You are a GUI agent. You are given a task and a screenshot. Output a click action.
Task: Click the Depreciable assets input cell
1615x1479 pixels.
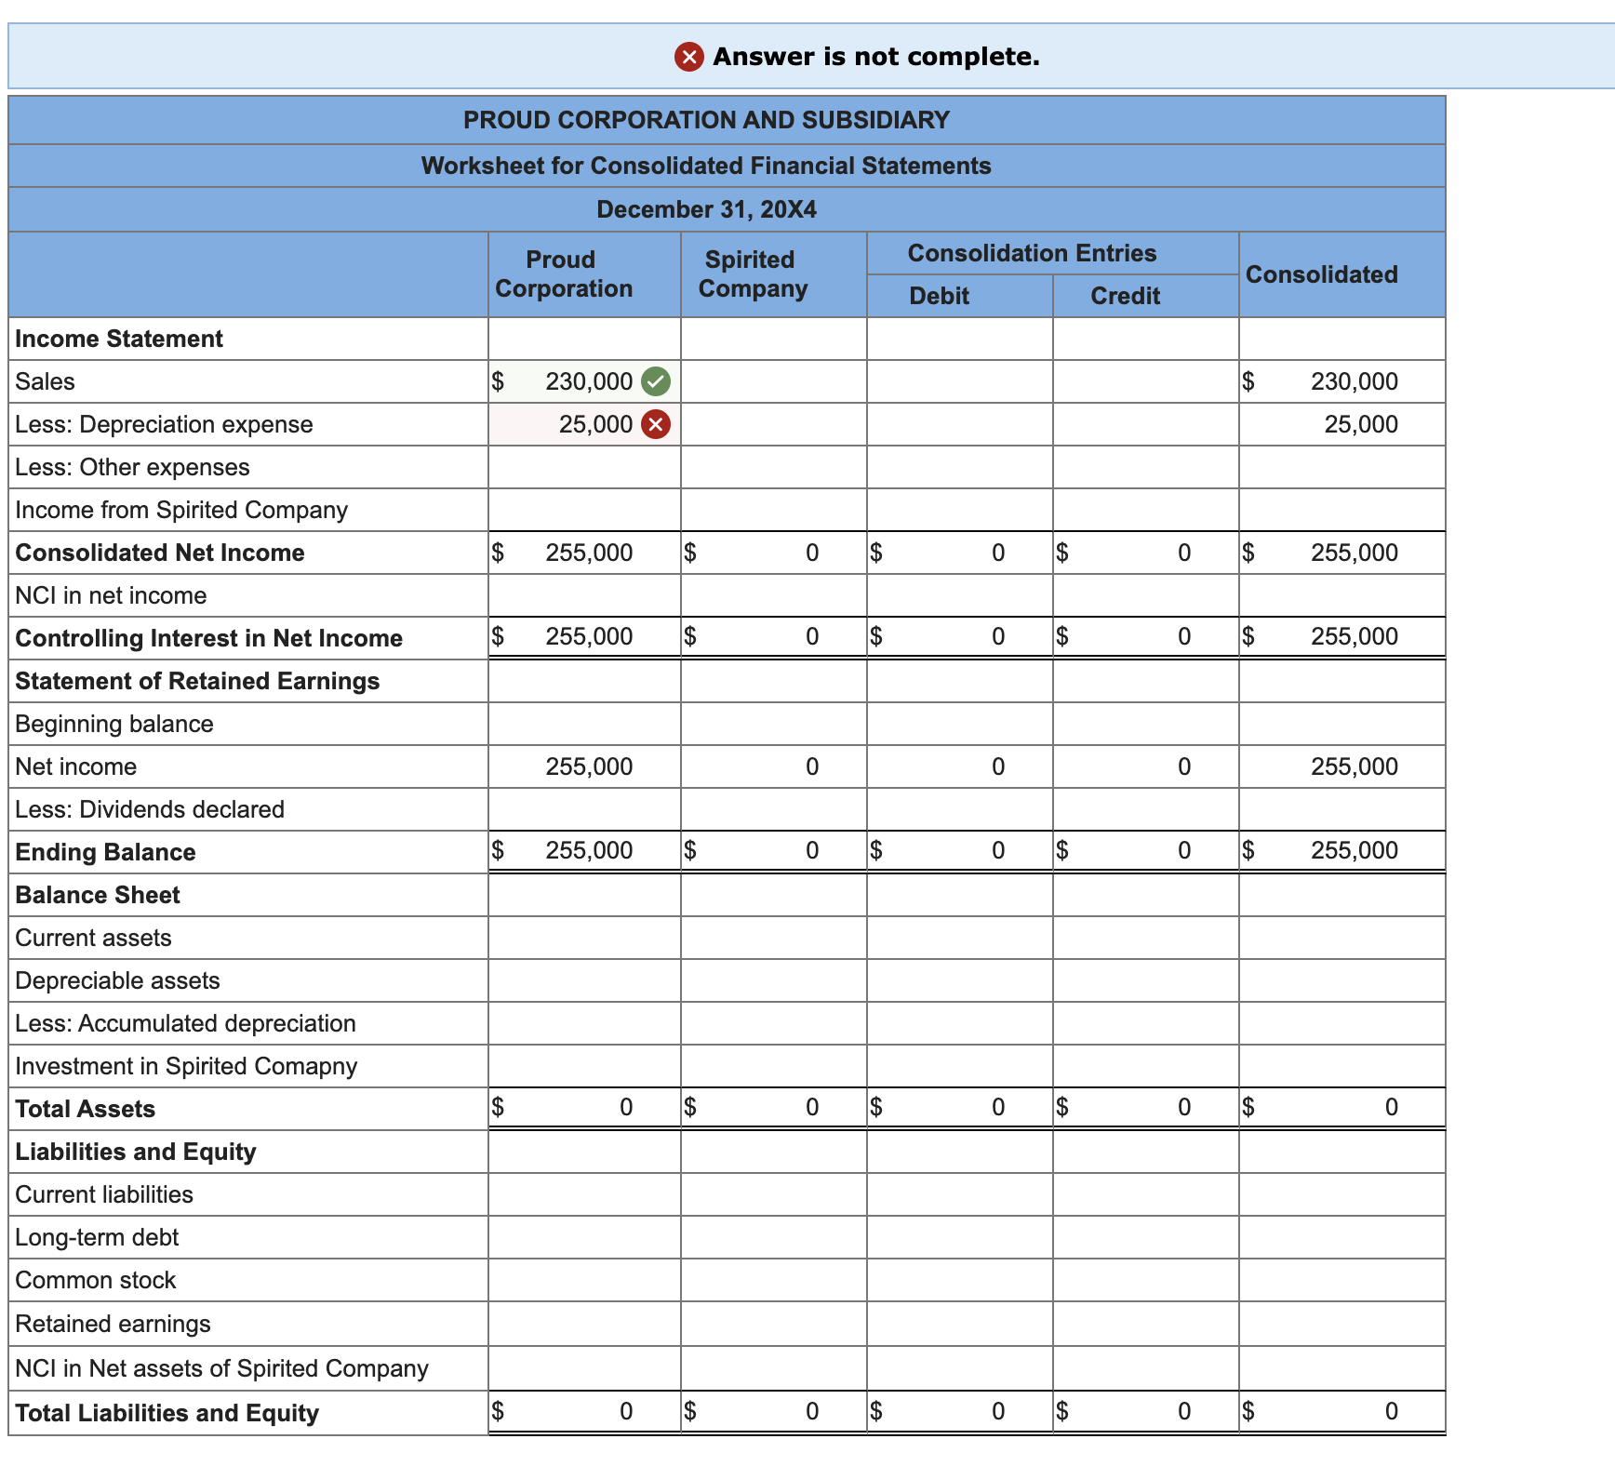pyautogui.click(x=581, y=980)
